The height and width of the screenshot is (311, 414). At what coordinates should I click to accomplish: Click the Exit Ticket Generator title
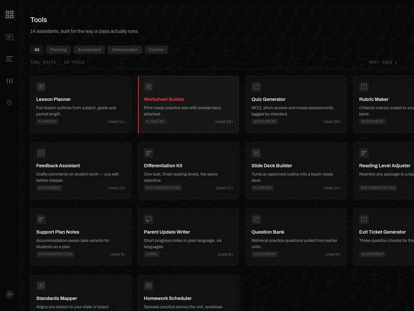tap(382, 232)
